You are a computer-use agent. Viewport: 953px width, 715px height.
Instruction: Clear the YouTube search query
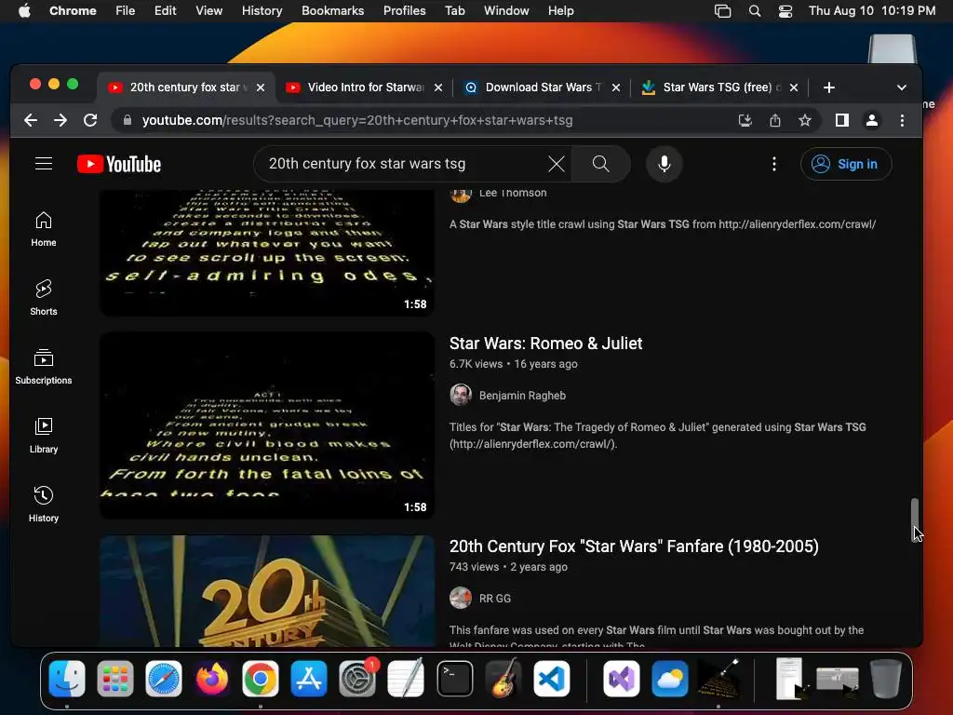click(x=557, y=164)
